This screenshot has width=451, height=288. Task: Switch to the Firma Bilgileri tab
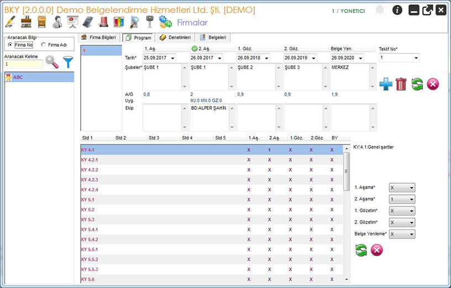tap(98, 38)
